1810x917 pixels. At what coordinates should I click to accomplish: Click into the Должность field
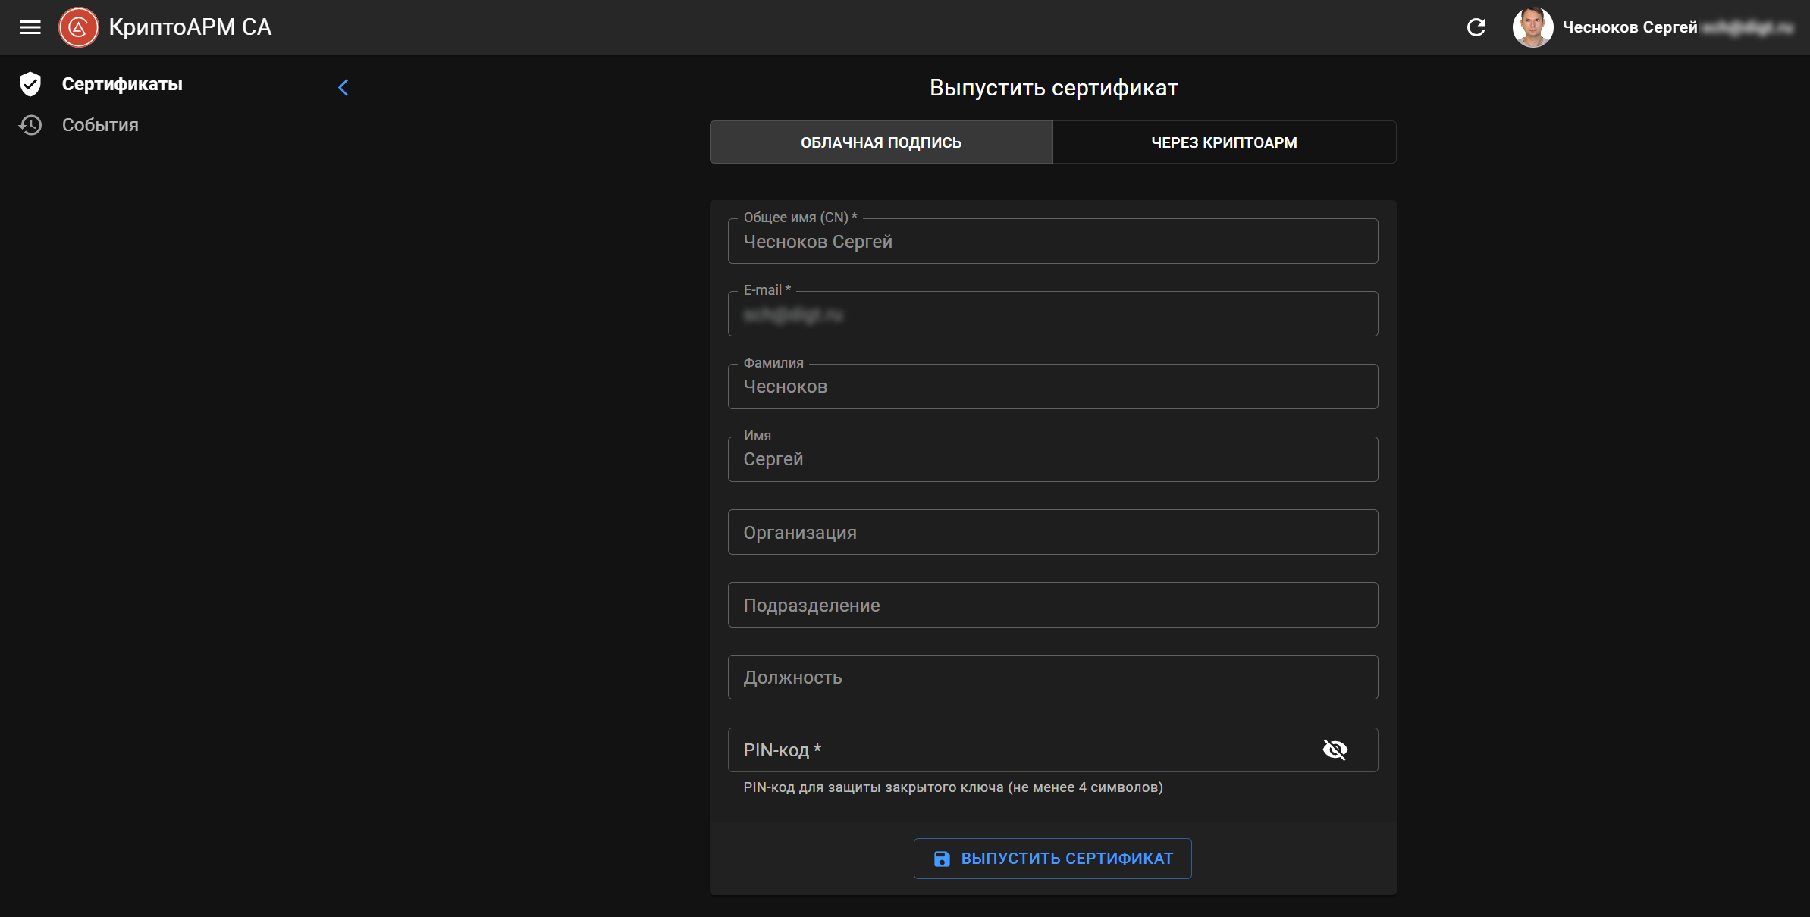[x=1052, y=678]
